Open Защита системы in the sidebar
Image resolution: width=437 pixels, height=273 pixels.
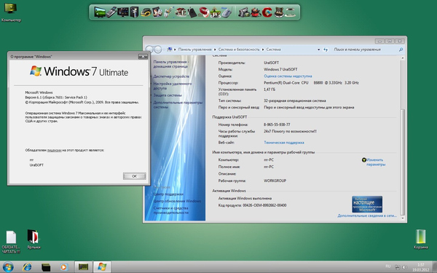coord(168,95)
